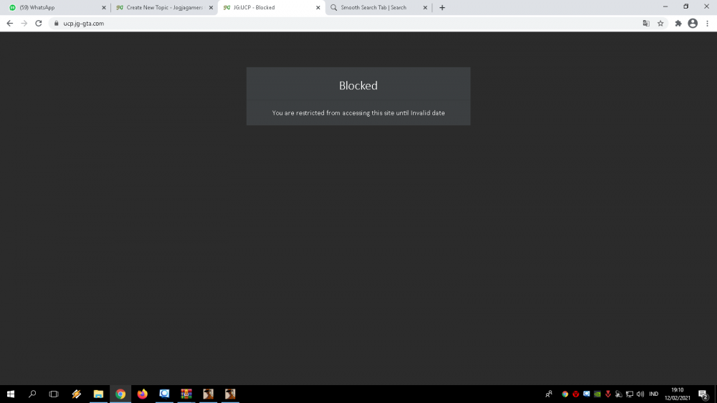Open the taskbar clock and date
Image resolution: width=717 pixels, height=403 pixels.
click(x=678, y=394)
